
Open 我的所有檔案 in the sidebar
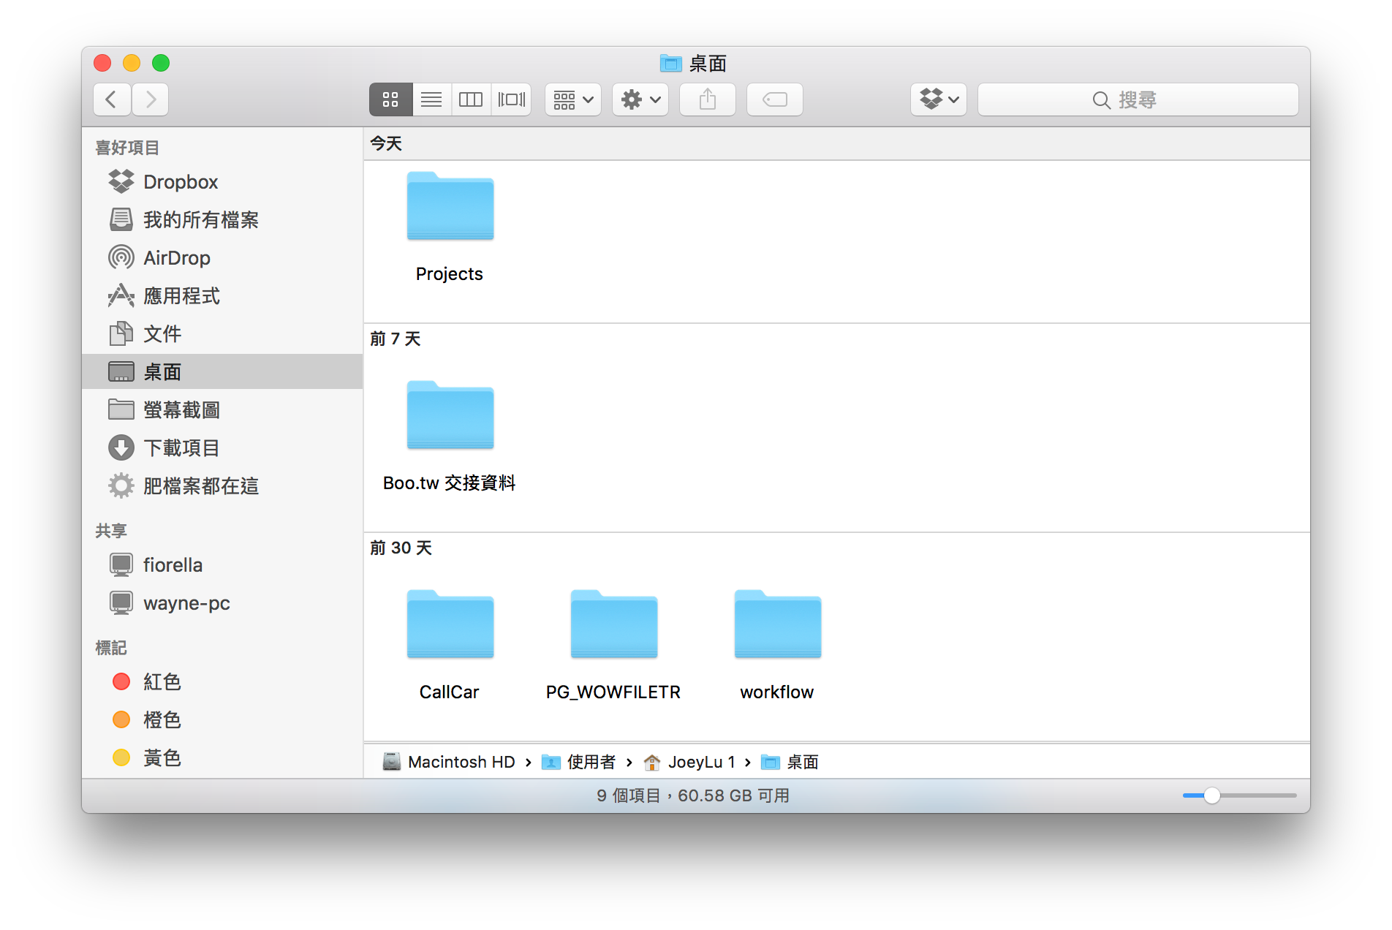[x=222, y=219]
